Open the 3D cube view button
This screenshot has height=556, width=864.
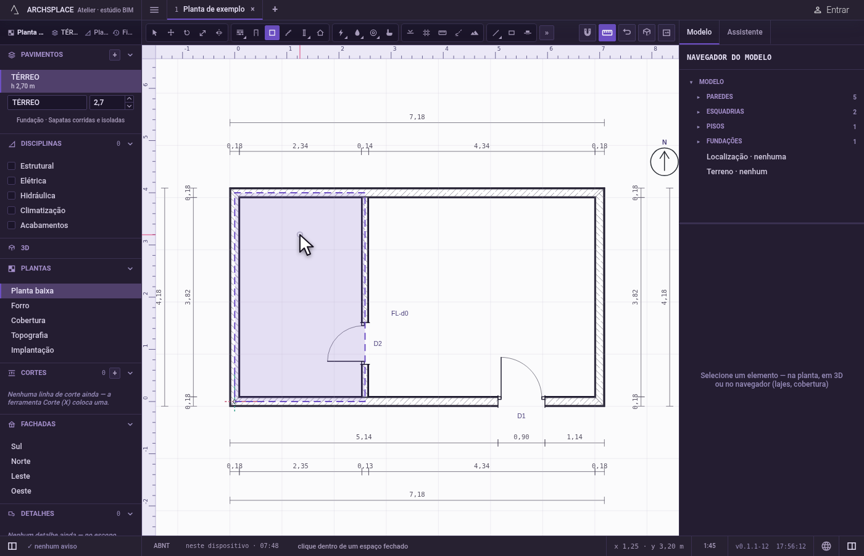(647, 32)
